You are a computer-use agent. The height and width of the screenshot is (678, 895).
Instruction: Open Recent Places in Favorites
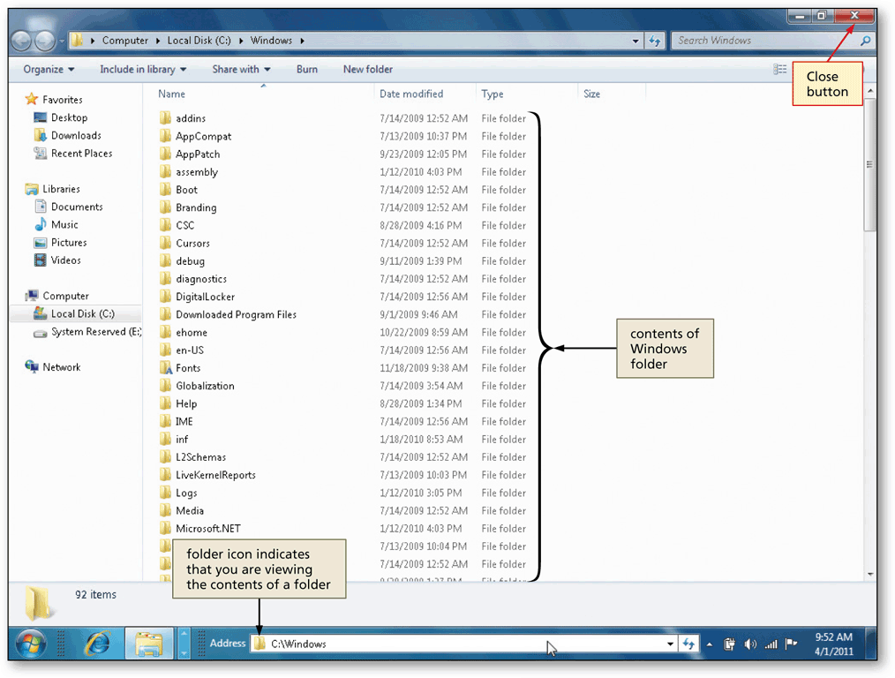coord(81,153)
